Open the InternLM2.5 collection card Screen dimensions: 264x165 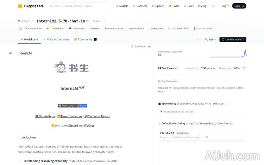(x=202, y=135)
